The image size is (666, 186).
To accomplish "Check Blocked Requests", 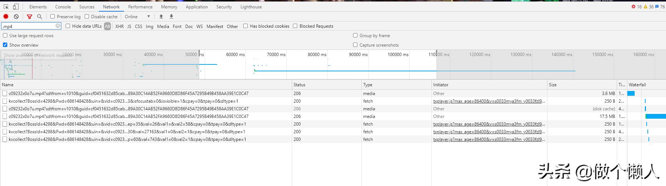I will (x=295, y=26).
